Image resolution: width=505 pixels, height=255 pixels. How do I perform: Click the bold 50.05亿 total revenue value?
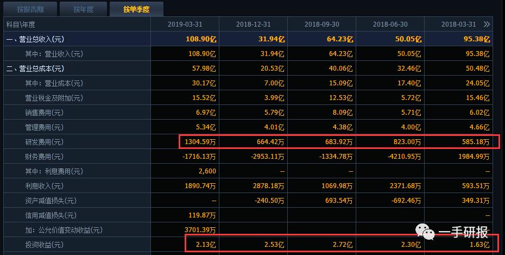408,39
